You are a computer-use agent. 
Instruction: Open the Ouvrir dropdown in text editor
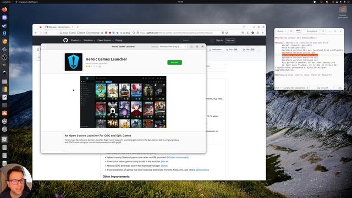(x=282, y=31)
